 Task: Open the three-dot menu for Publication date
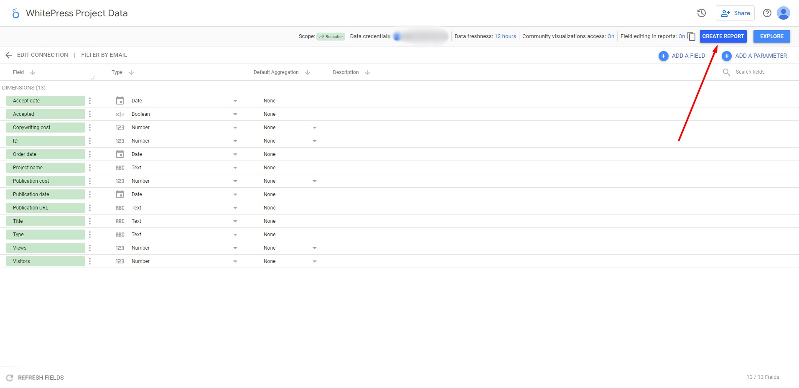click(90, 194)
